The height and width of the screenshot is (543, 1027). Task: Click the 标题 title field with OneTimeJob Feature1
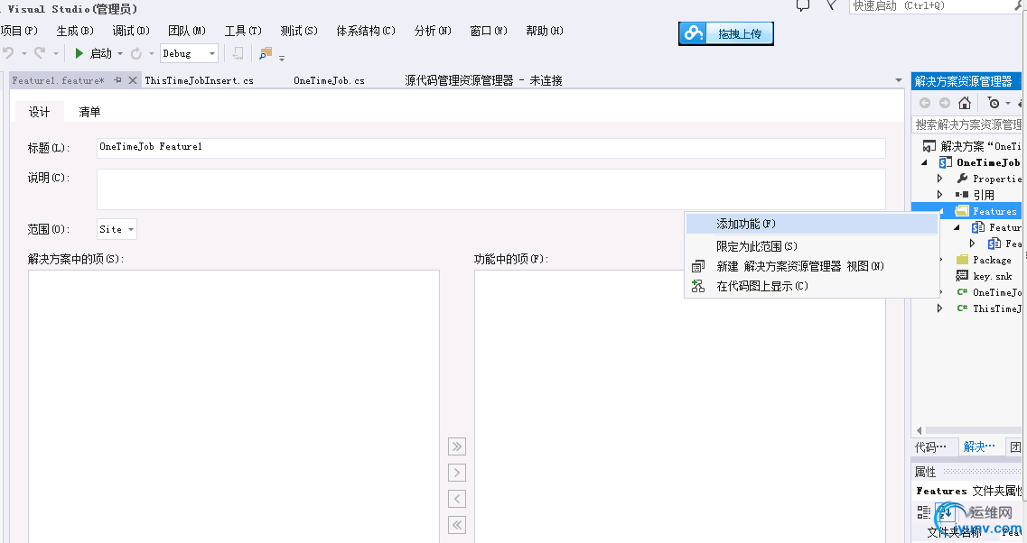tap(491, 148)
